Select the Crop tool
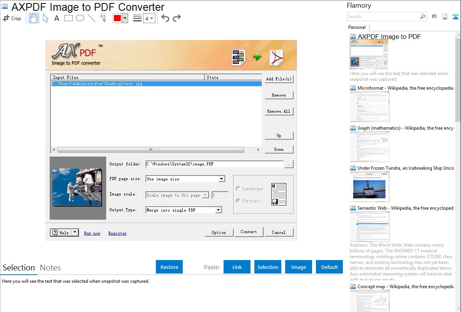The image size is (461, 312). 12,18
